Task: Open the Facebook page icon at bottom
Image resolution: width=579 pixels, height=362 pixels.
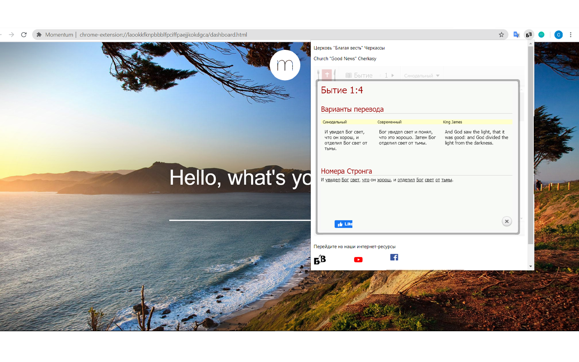Action: tap(394, 257)
